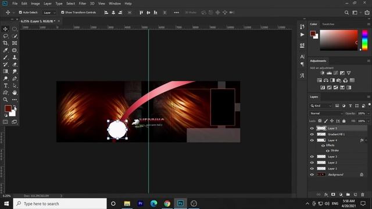Add a Levels adjustment
The width and height of the screenshot is (372, 209).
pyautogui.click(x=329, y=73)
